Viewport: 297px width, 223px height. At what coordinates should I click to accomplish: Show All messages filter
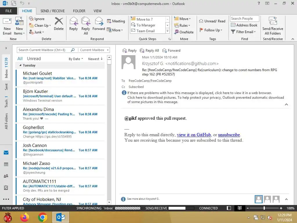point(20,59)
